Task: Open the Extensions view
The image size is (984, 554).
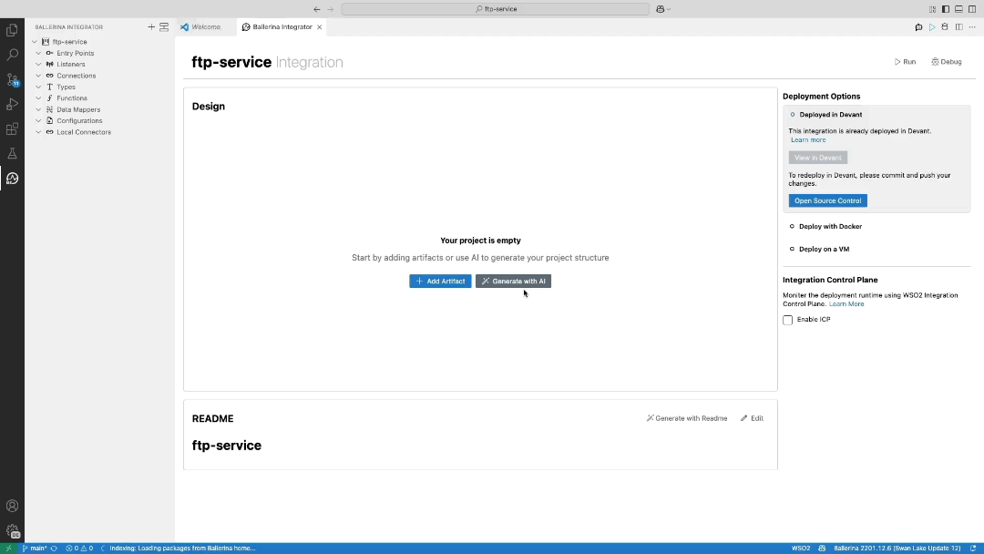Action: [12, 128]
